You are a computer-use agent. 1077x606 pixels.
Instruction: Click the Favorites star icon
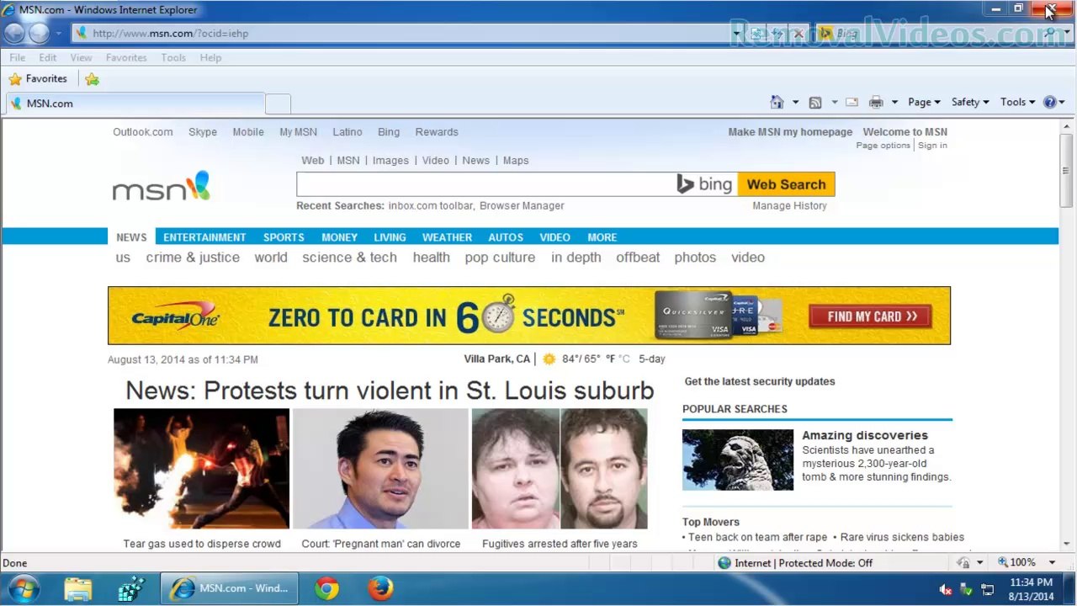click(15, 79)
